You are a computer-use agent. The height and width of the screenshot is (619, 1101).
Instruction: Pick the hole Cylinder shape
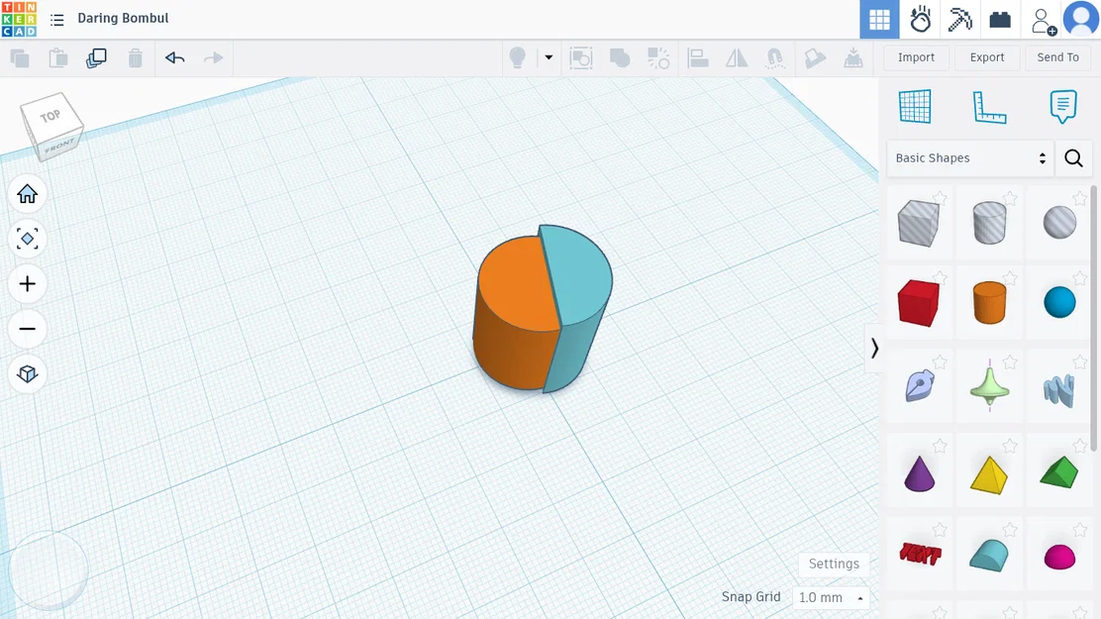coord(989,223)
